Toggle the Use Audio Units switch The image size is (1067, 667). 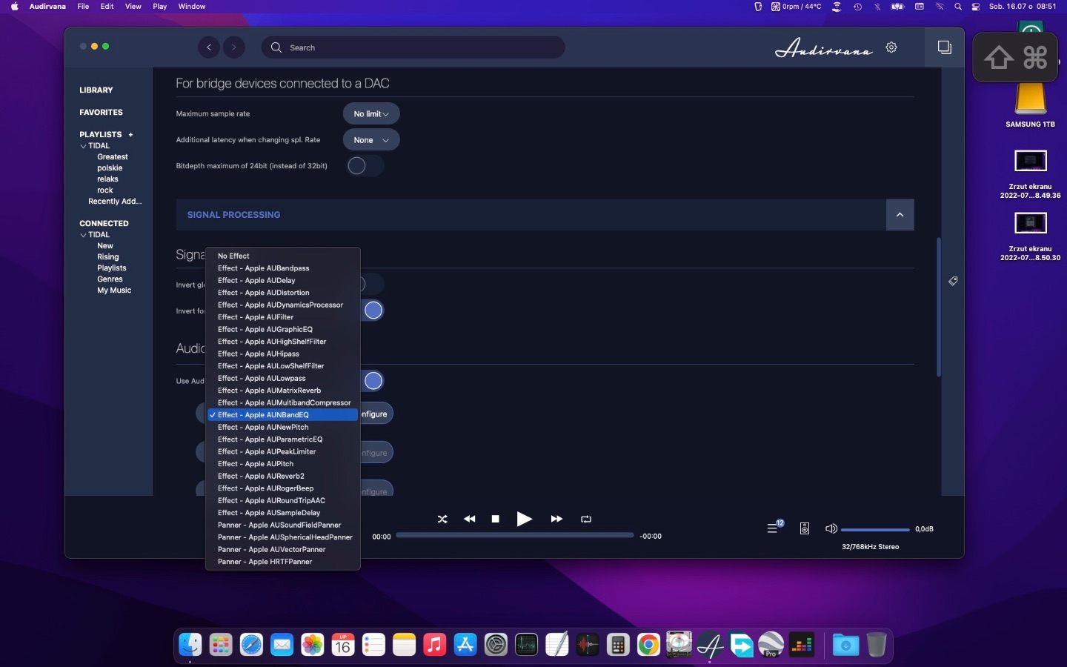373,381
